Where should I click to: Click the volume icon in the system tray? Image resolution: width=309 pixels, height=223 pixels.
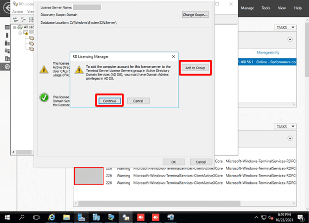tap(271, 218)
